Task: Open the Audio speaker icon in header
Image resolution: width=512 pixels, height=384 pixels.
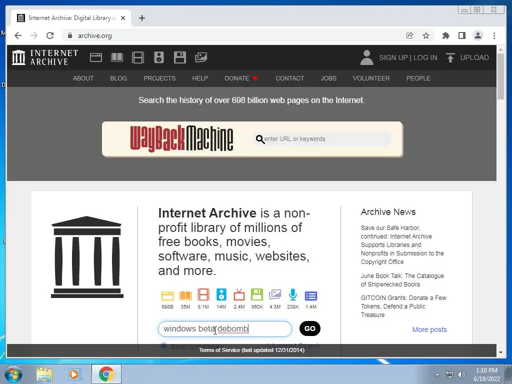Action: pyautogui.click(x=159, y=57)
